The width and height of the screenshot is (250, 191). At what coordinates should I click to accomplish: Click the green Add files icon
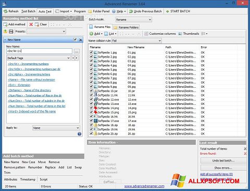(91, 34)
